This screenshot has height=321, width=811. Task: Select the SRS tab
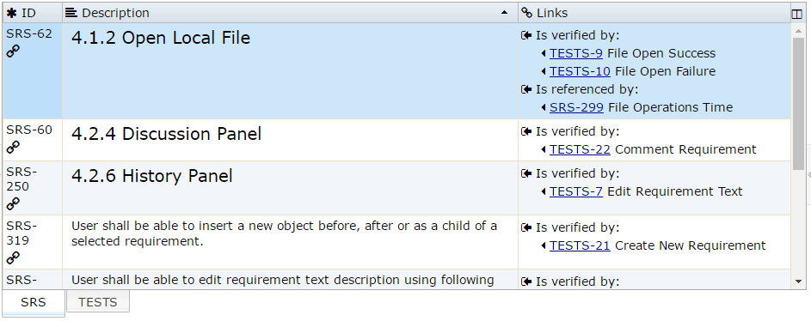[x=34, y=302]
